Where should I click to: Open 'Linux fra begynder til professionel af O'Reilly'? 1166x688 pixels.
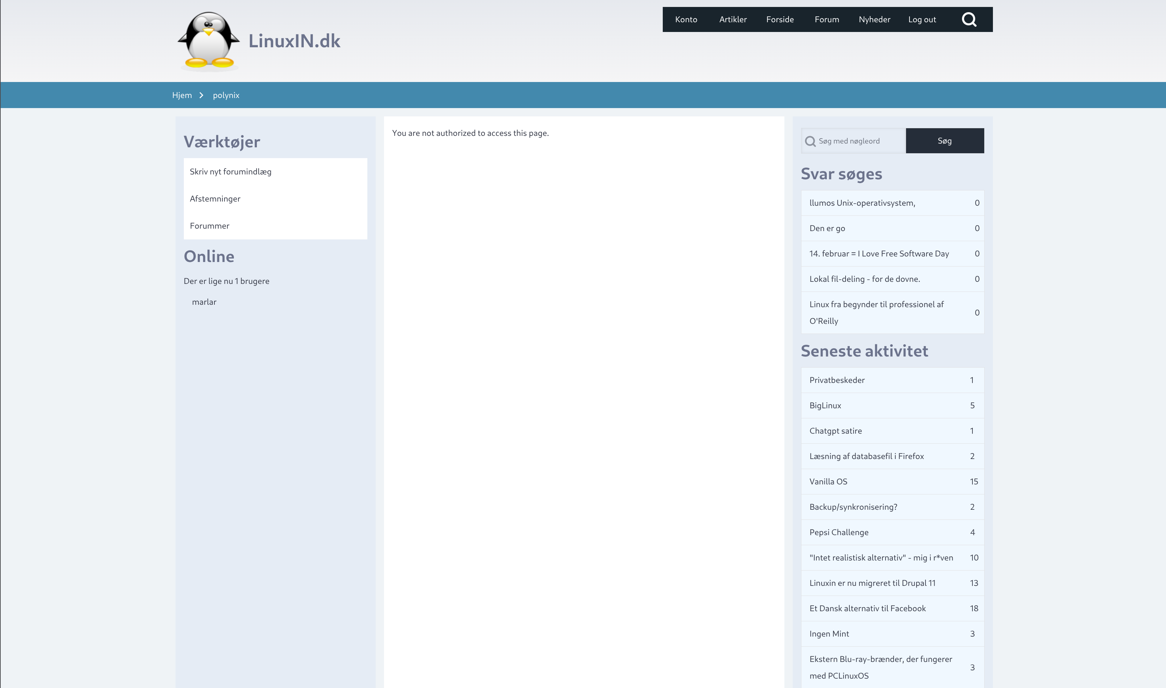[x=876, y=312]
